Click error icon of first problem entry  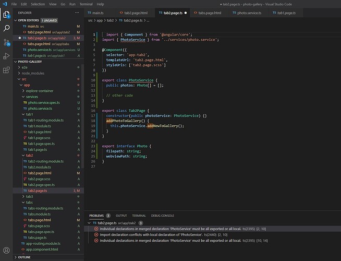(96, 229)
